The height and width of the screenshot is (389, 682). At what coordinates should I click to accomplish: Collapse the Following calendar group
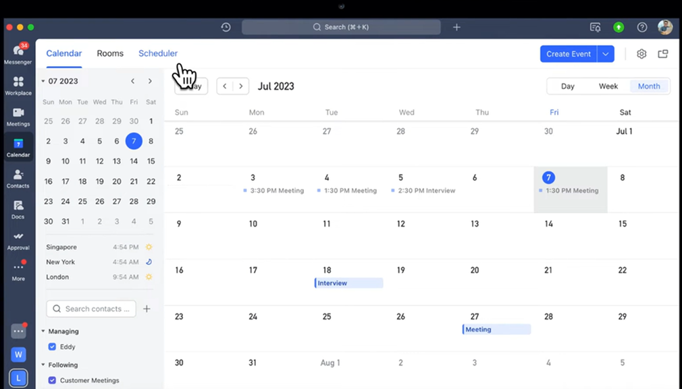tap(43, 365)
